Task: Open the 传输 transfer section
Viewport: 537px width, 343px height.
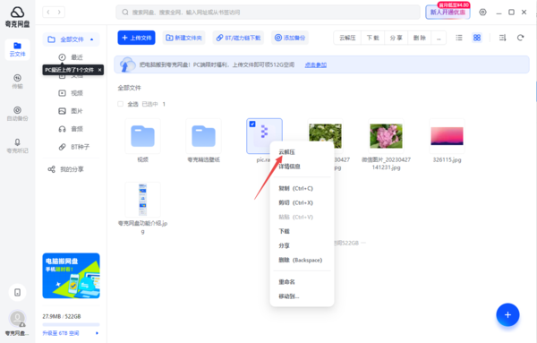Action: coord(18,81)
